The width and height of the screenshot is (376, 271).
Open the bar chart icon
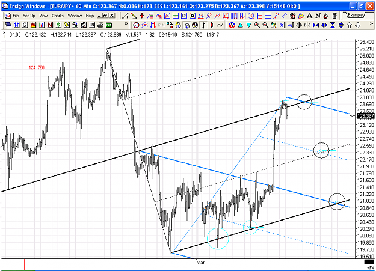click(x=42, y=25)
